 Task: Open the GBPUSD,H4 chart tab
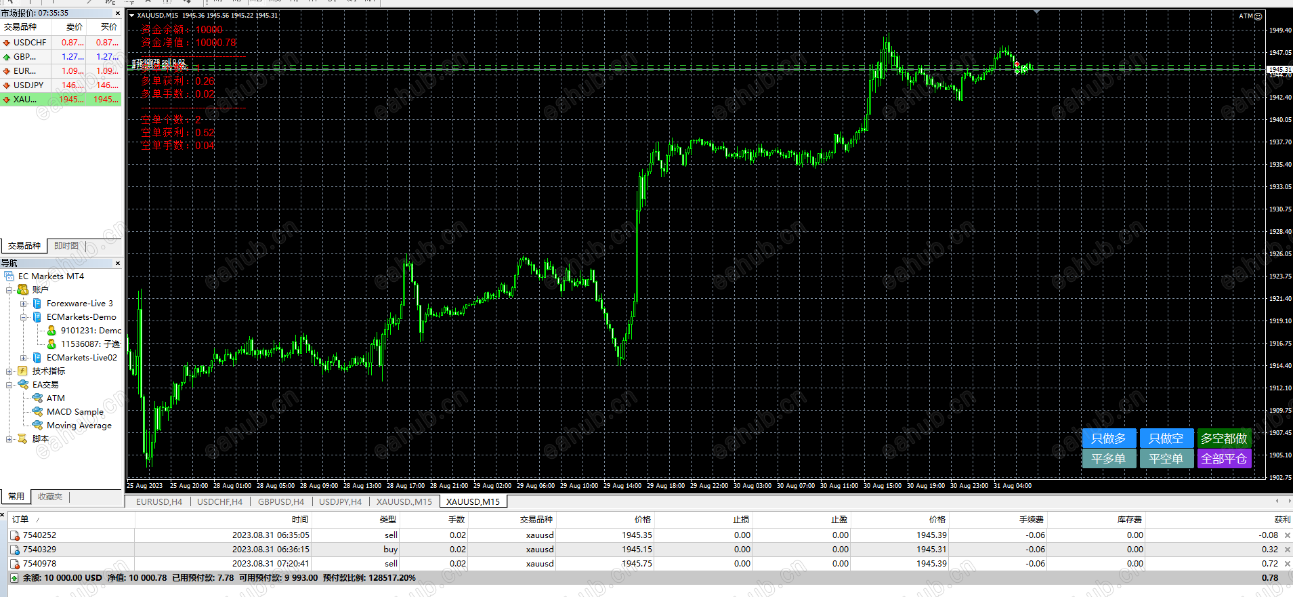click(x=281, y=502)
